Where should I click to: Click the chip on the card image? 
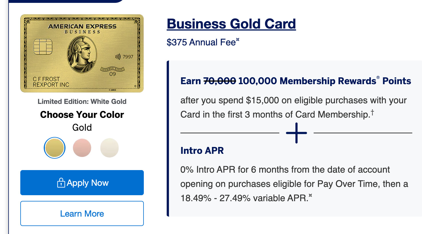43,47
